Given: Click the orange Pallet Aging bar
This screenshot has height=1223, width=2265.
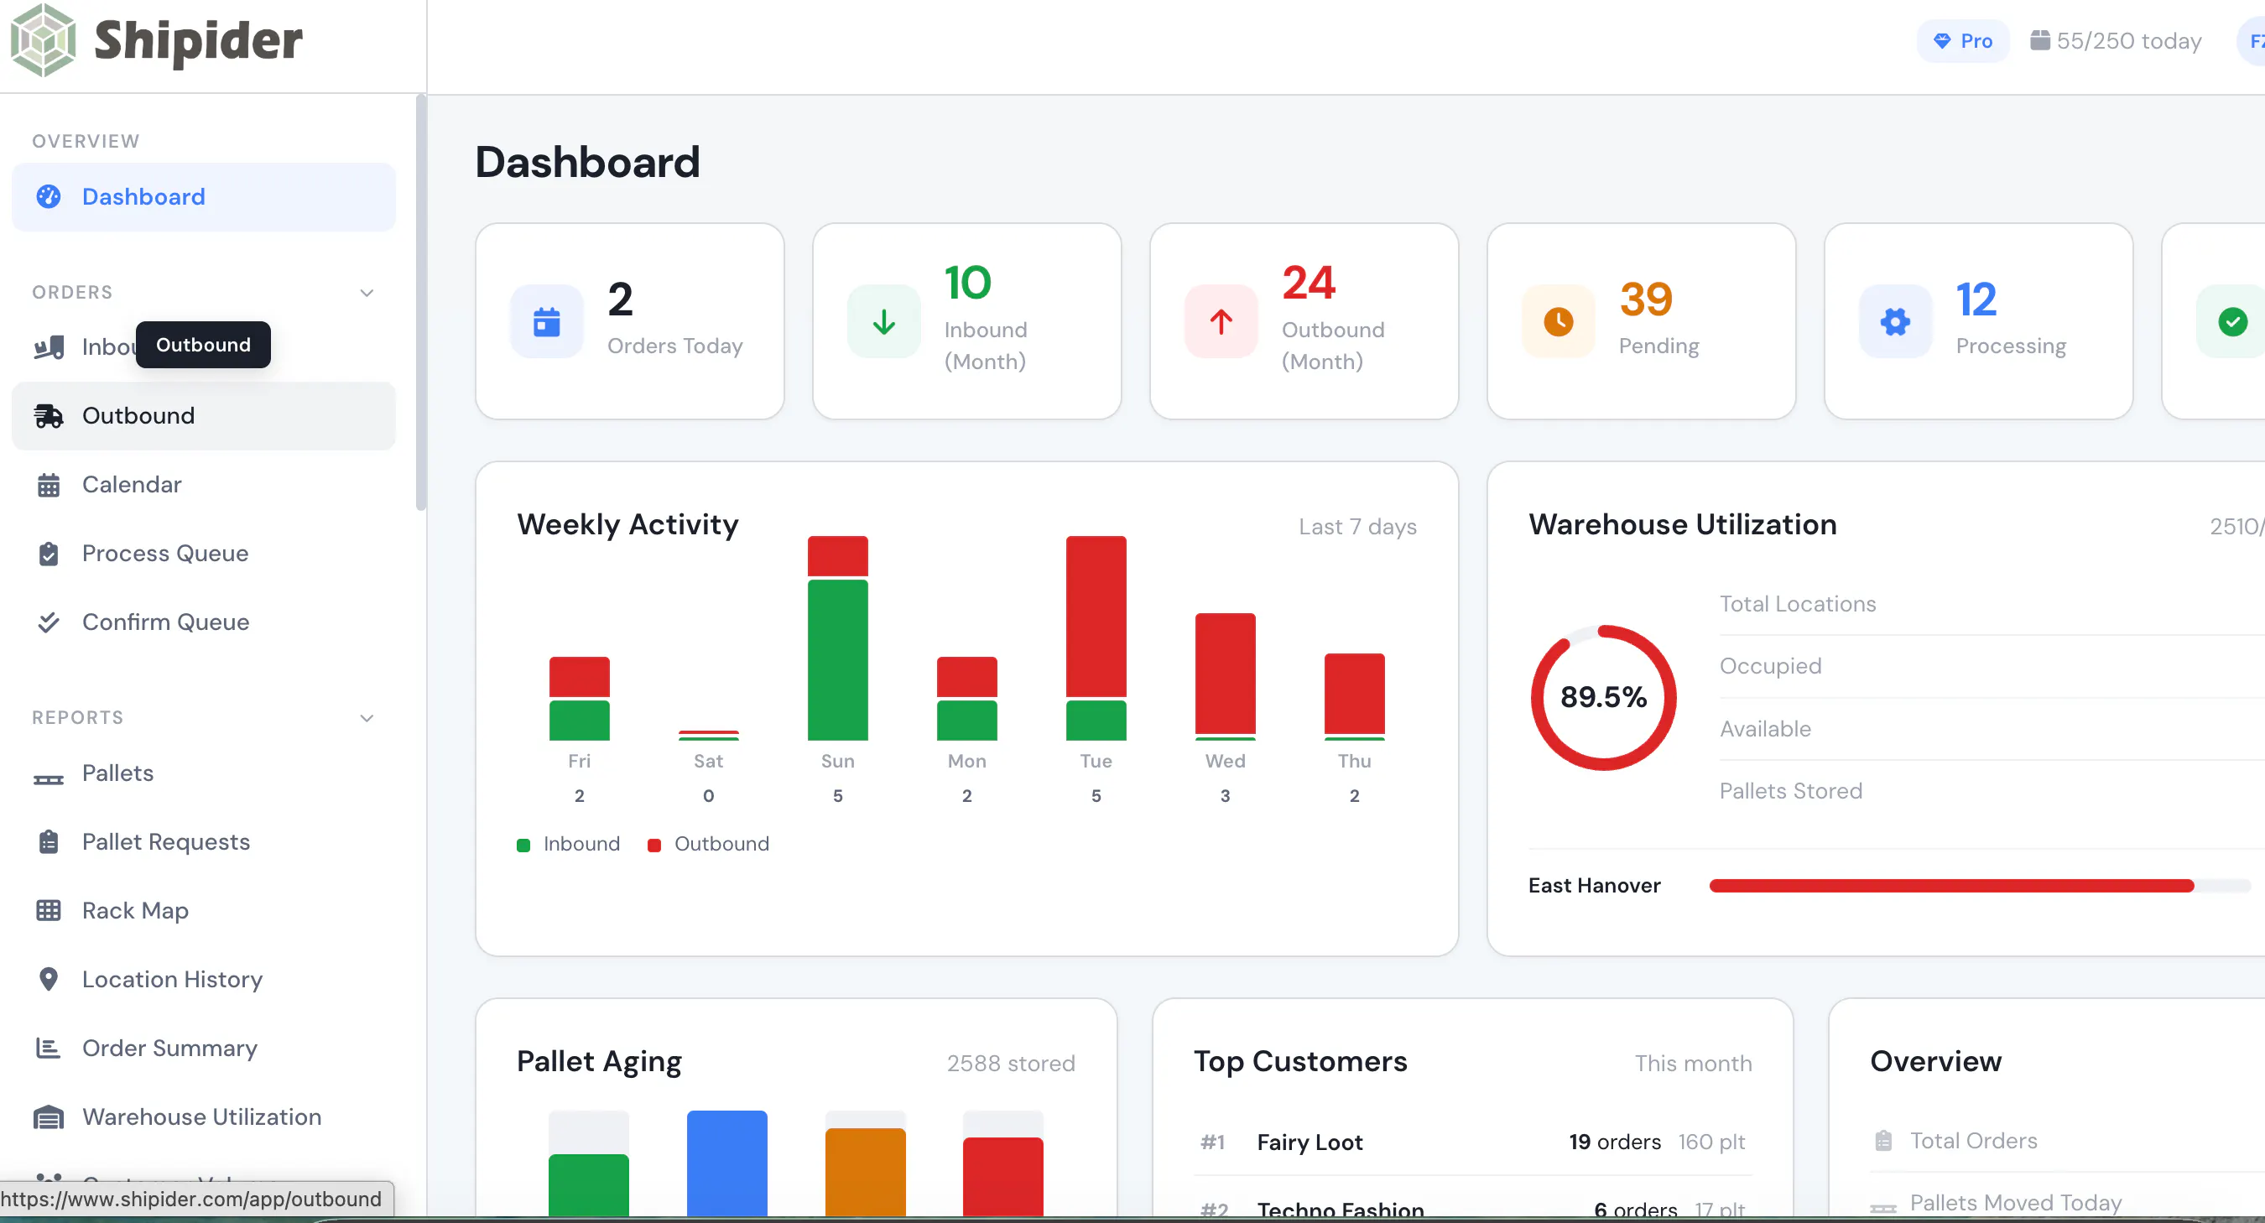Looking at the screenshot, I should click(865, 1172).
